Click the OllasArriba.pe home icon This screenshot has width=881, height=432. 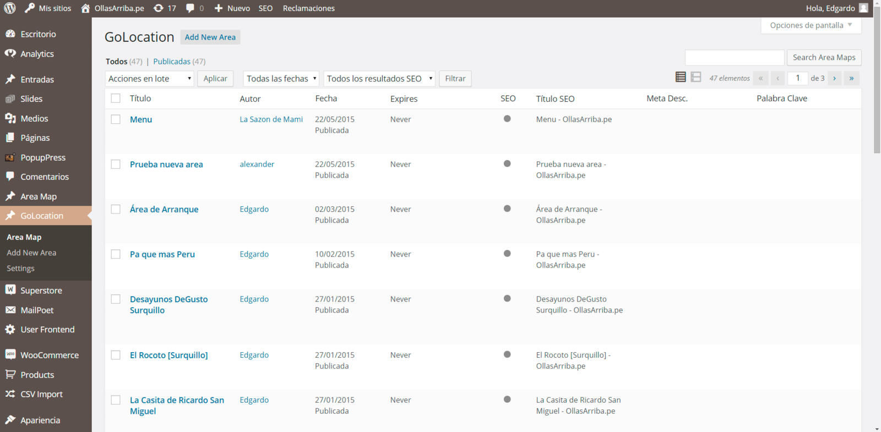tap(85, 8)
